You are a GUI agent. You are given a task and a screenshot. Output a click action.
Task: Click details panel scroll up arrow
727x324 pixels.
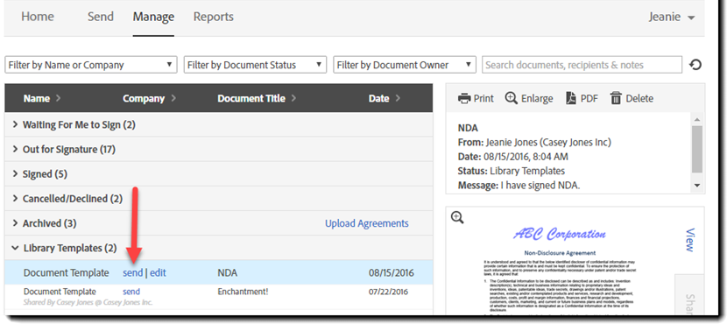[697, 119]
